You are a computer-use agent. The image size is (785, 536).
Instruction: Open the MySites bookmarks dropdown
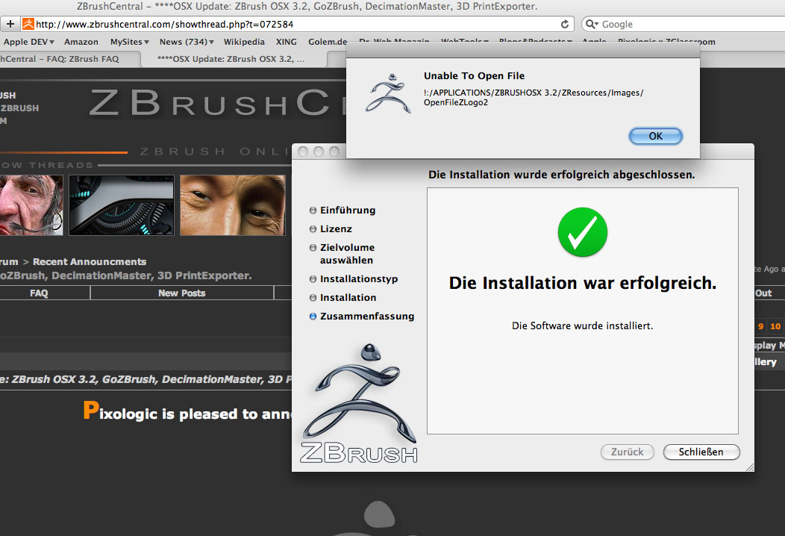pos(128,42)
